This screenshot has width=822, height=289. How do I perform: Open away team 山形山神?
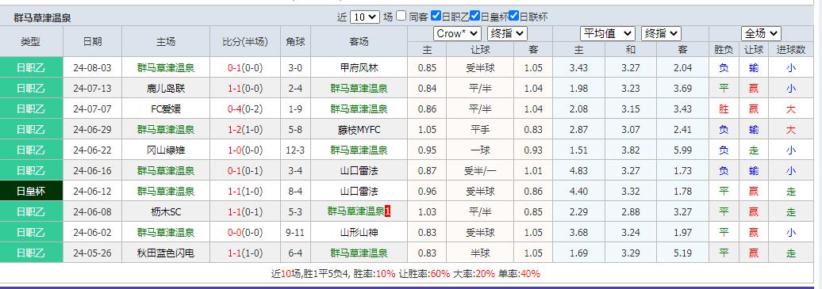[359, 233]
